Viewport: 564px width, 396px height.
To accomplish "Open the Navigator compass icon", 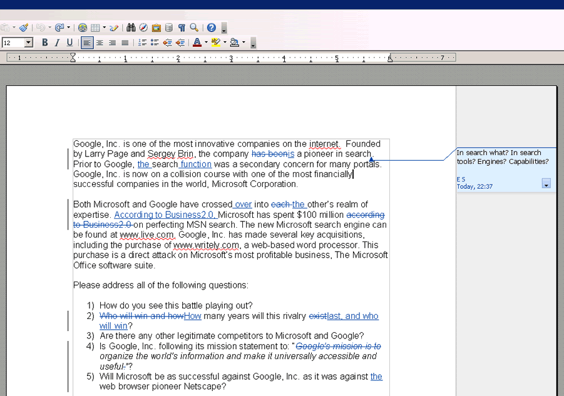I will [143, 28].
